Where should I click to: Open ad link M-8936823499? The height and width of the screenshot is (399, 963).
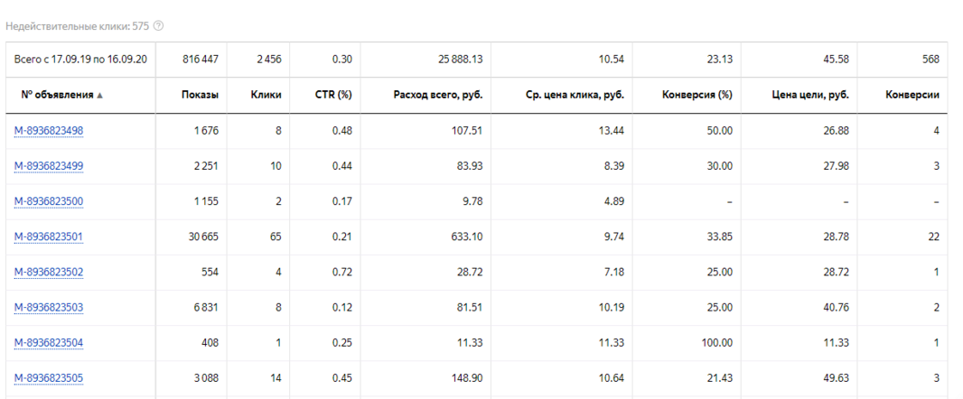(49, 166)
